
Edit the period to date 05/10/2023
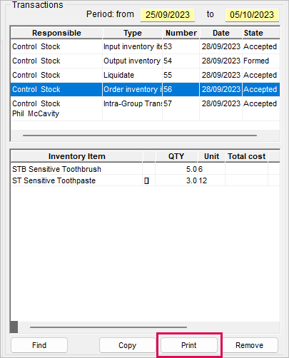click(252, 15)
